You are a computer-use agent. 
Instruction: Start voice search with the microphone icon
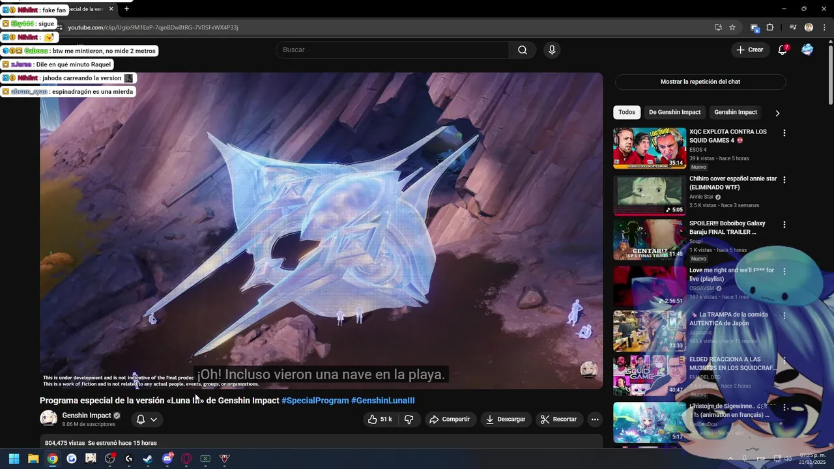tap(552, 50)
